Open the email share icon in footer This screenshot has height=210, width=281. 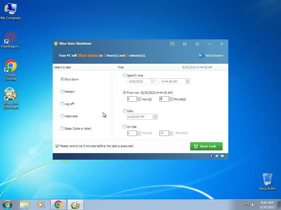tap(222, 156)
